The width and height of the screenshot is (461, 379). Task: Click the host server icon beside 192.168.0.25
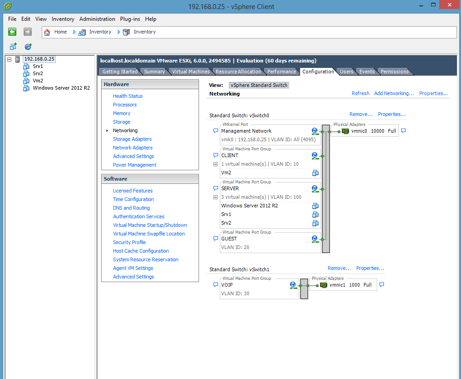pos(18,59)
